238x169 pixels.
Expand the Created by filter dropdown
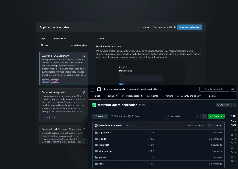[59, 39]
